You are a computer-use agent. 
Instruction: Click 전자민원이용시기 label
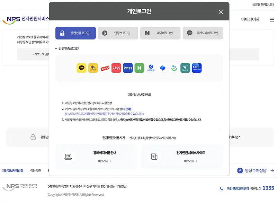(114, 138)
